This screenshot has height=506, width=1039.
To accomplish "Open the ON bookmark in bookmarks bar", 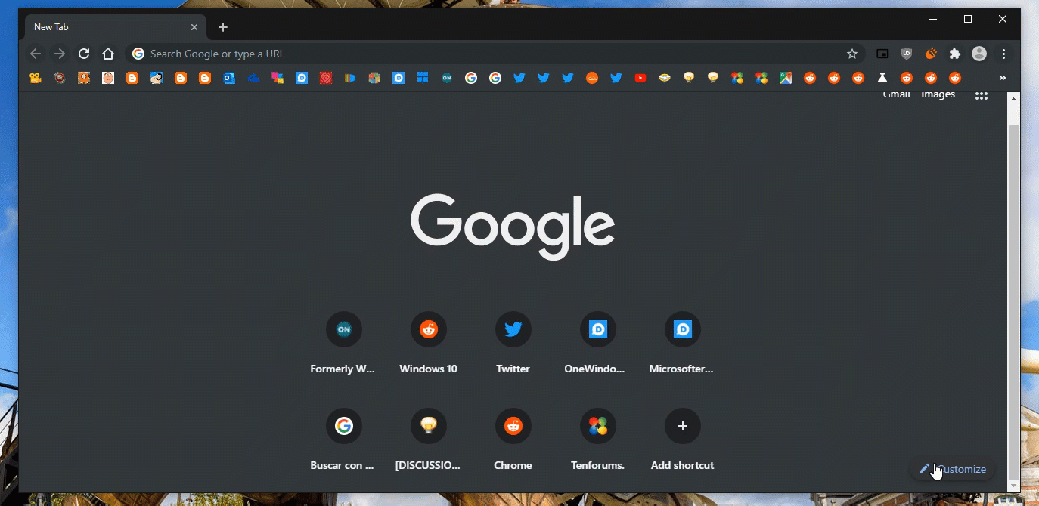I will coord(447,78).
